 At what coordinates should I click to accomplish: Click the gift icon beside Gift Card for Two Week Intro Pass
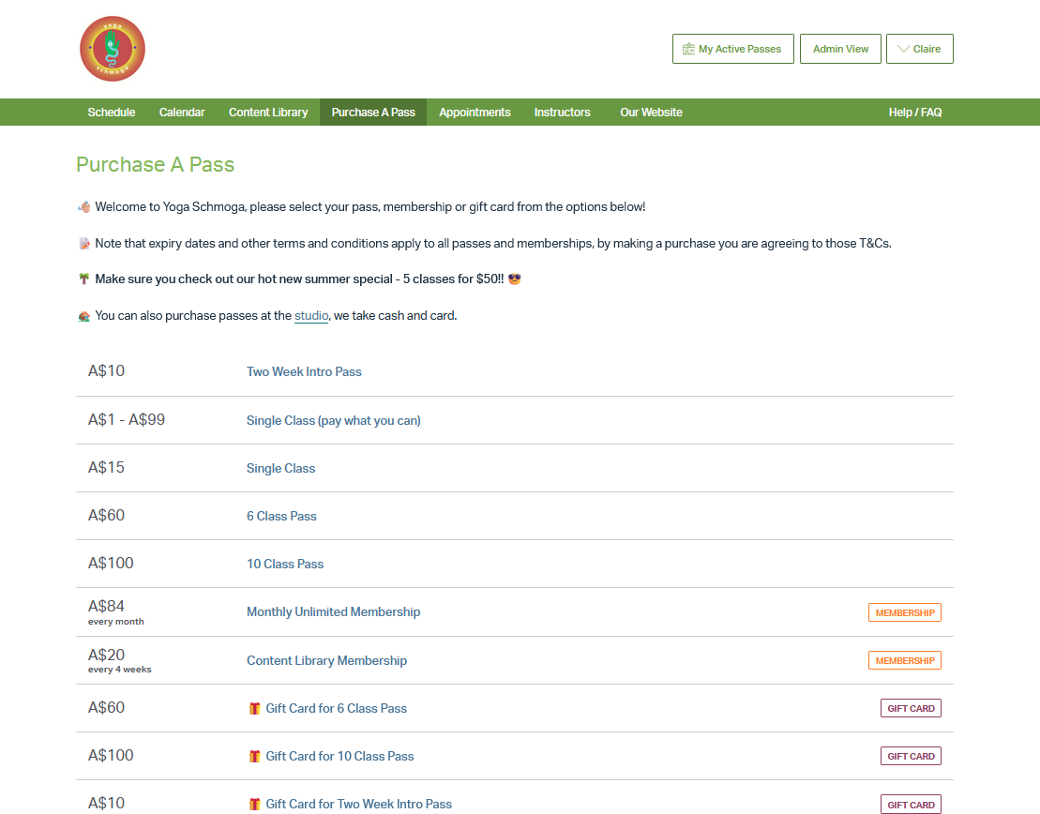tap(254, 804)
